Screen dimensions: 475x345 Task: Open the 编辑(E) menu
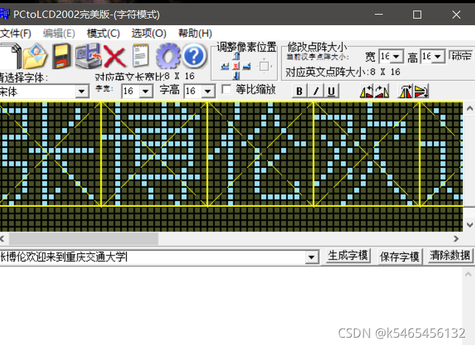click(59, 33)
